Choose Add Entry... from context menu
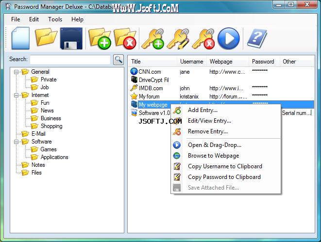The width and height of the screenshot is (321, 242). click(x=226, y=110)
